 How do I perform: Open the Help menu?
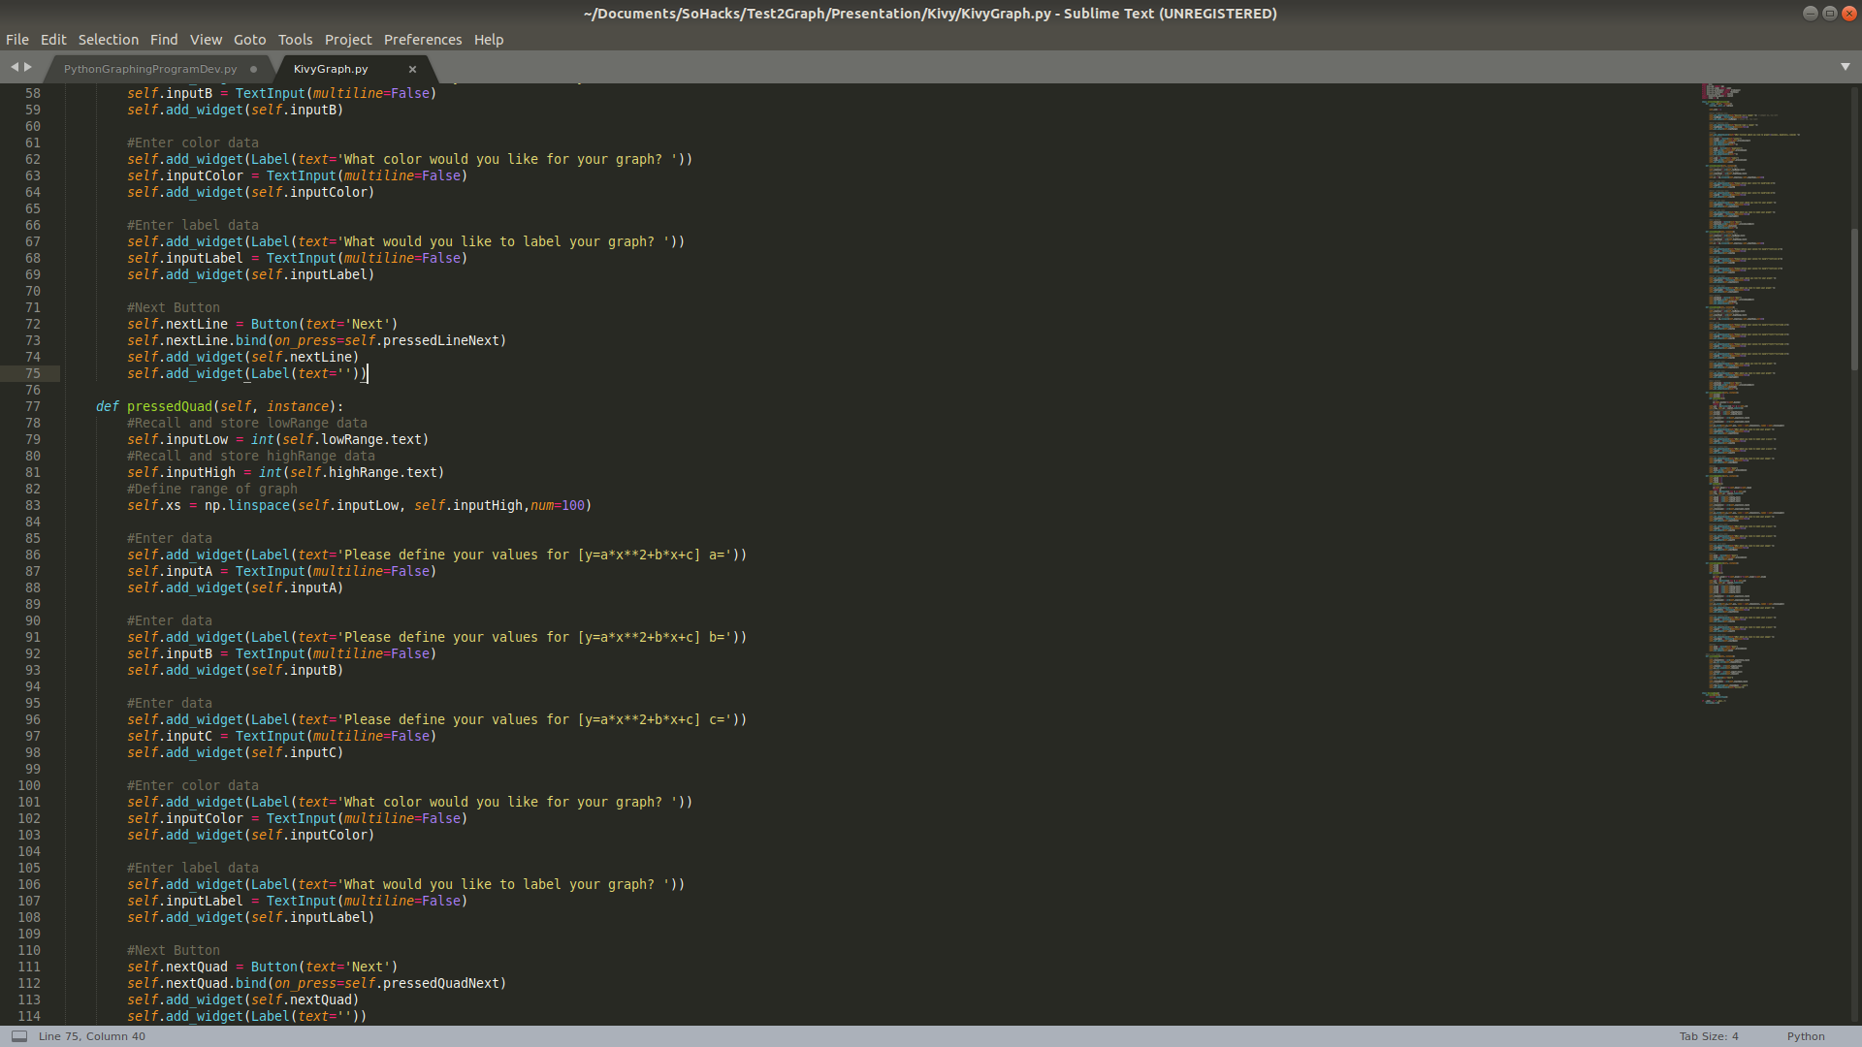click(x=488, y=40)
